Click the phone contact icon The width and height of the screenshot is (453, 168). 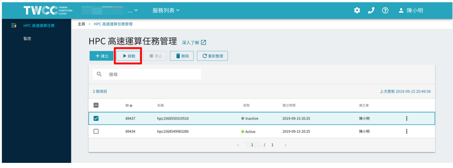point(371,11)
